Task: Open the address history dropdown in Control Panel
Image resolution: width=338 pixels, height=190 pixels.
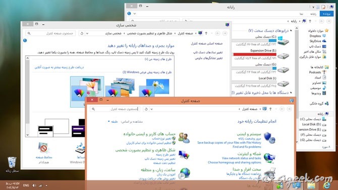Action: coord(151,109)
